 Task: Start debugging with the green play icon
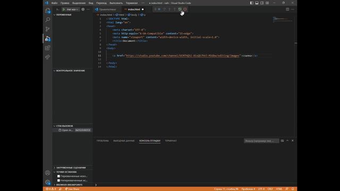(x=64, y=10)
